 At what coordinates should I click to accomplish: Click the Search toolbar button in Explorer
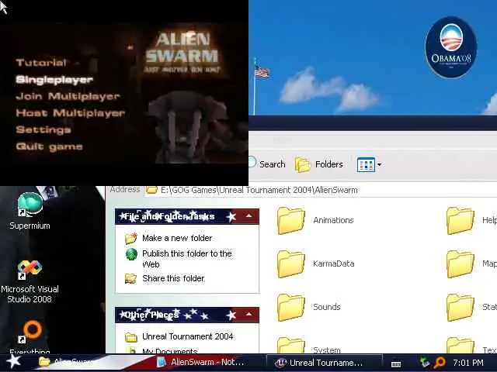267,164
